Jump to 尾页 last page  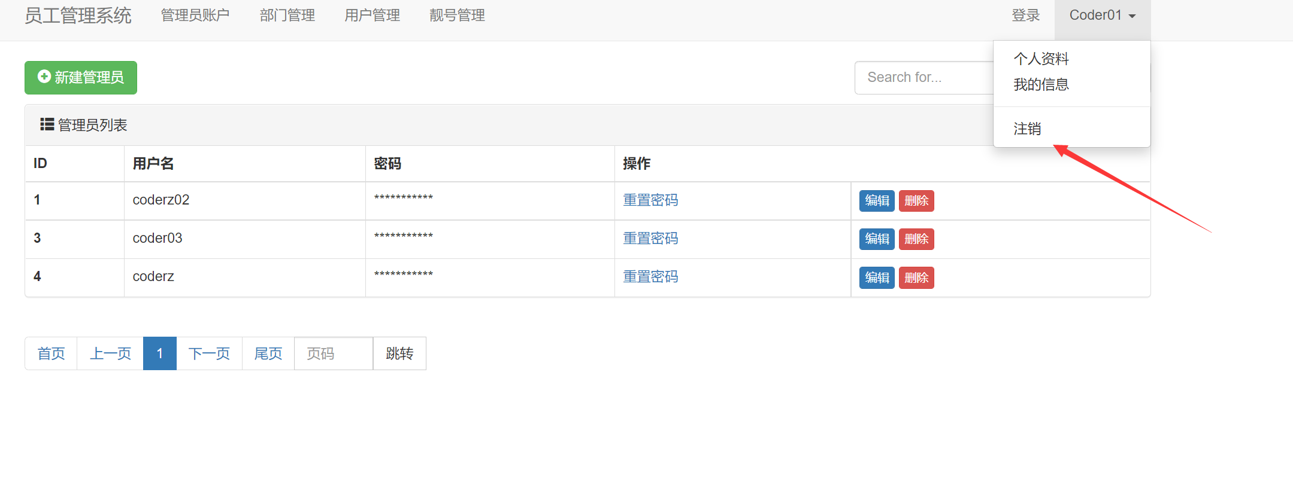tap(268, 353)
